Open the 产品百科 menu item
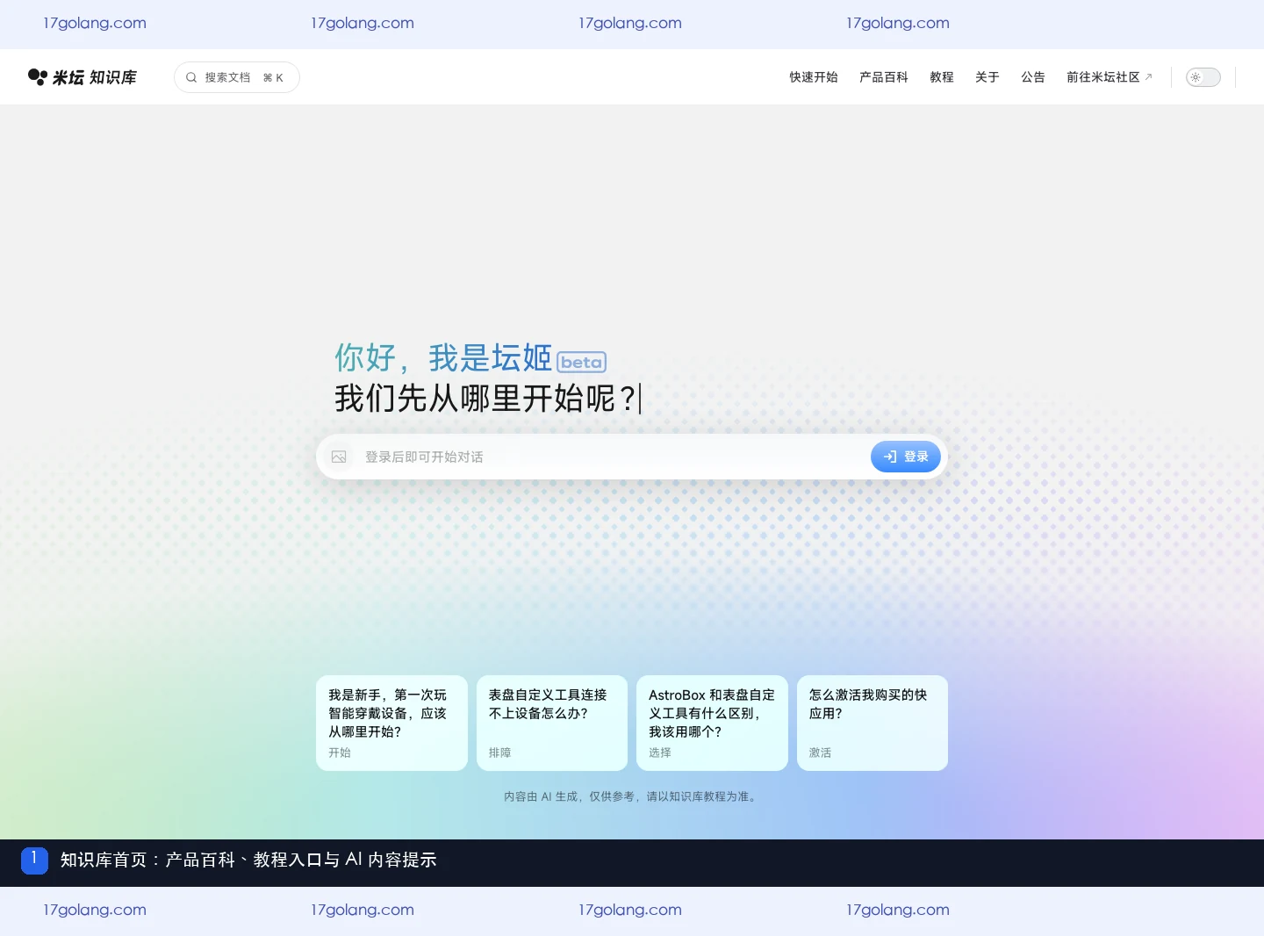 point(883,77)
